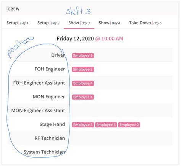Select the FOH Engineer Assistant position
The height and width of the screenshot is (166, 181).
point(39,83)
